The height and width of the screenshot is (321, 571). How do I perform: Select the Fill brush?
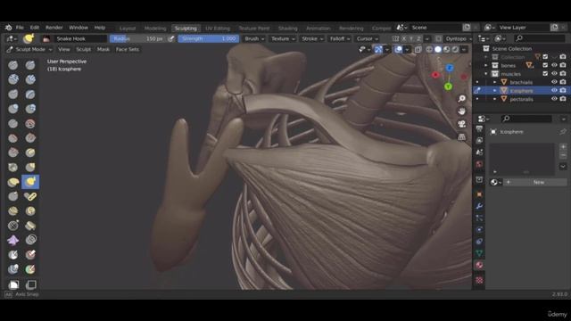pos(30,138)
